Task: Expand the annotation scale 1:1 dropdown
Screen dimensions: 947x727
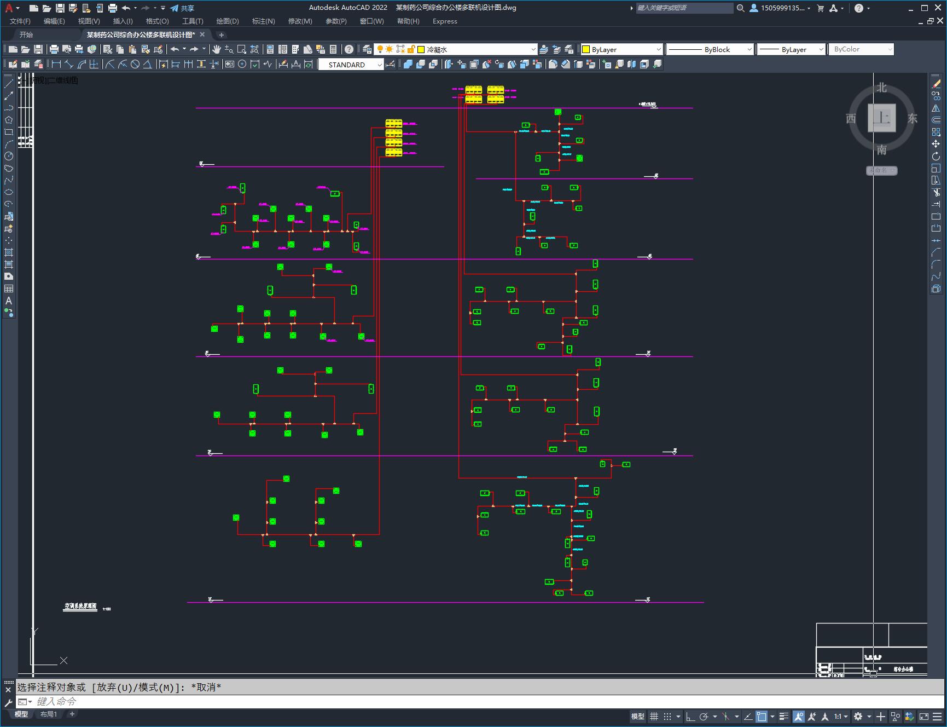Action: (841, 716)
